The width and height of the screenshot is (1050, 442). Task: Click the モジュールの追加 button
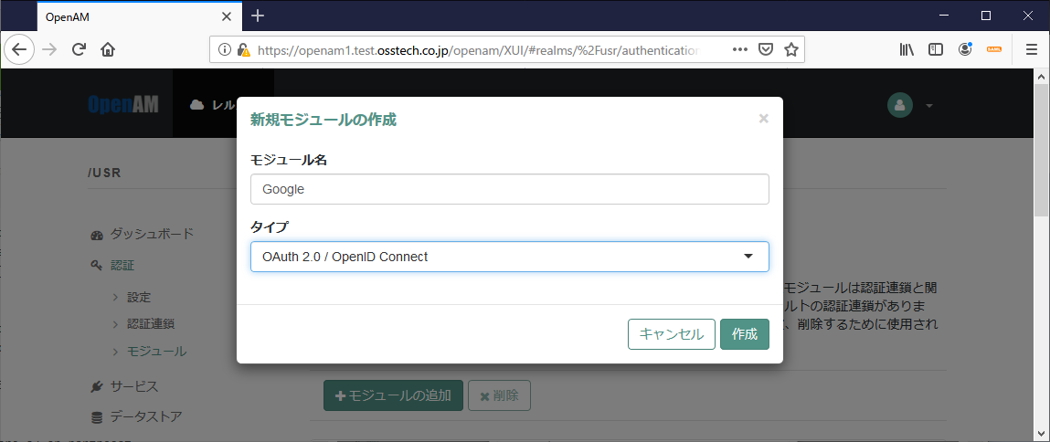(393, 395)
